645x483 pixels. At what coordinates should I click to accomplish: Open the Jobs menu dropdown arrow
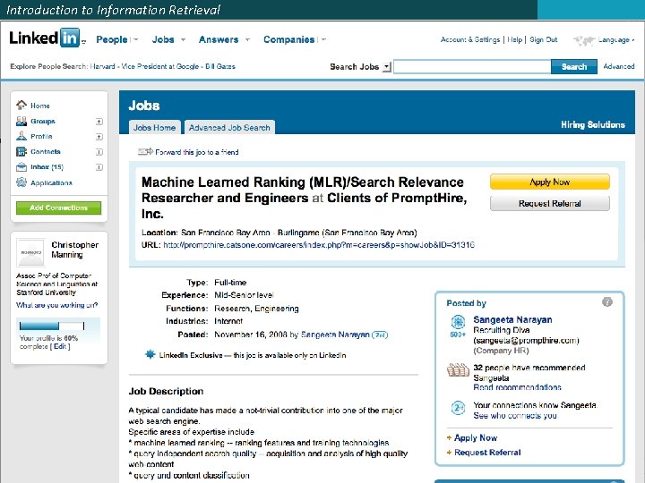(183, 40)
